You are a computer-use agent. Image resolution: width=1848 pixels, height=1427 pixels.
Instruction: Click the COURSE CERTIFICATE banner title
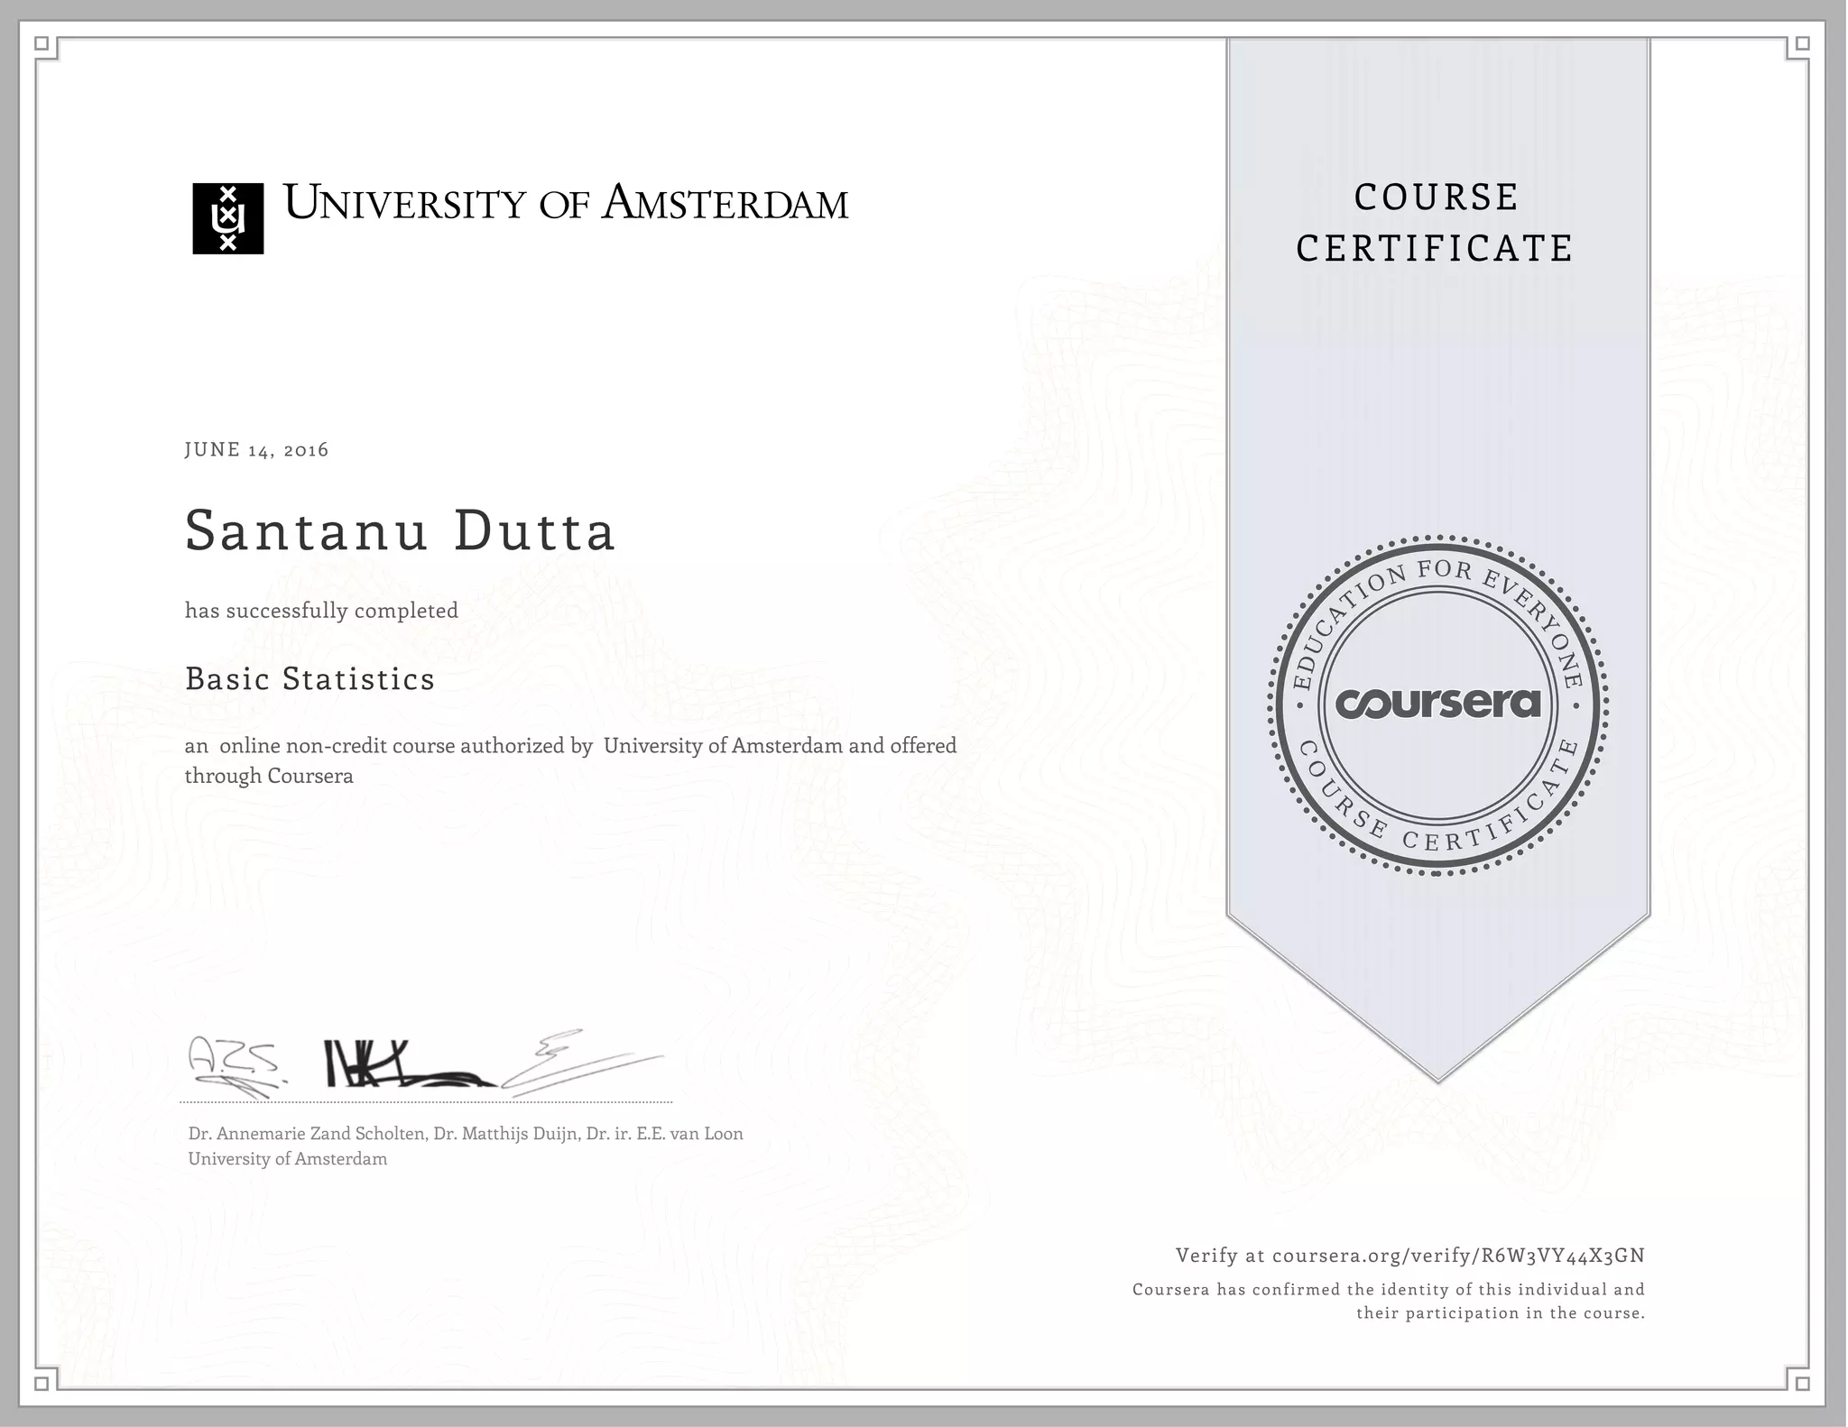point(1435,222)
